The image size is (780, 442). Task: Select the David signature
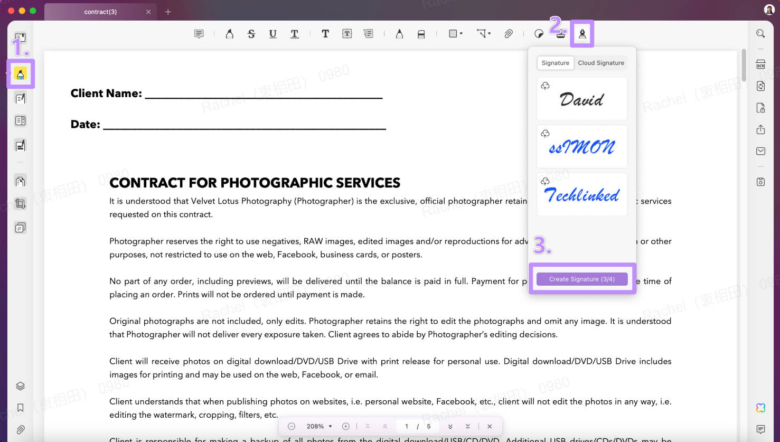[x=581, y=99]
